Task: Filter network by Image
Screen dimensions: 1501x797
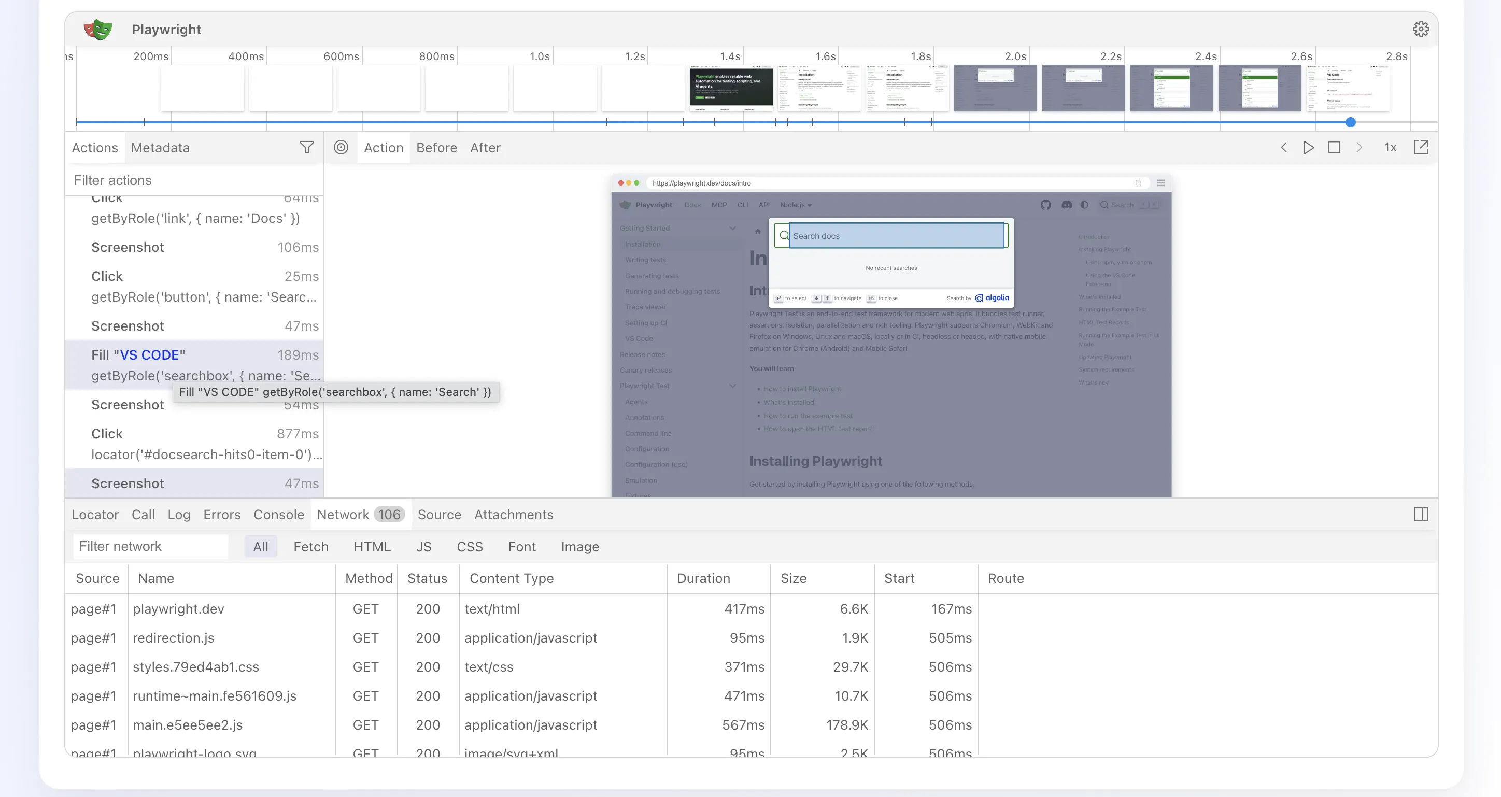Action: pyautogui.click(x=580, y=547)
